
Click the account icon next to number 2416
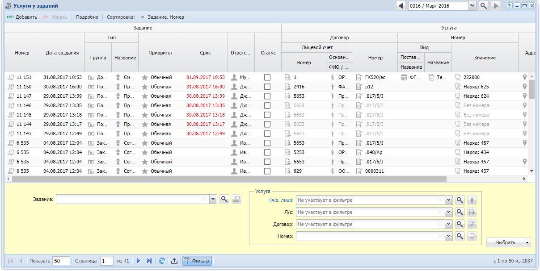(288, 87)
